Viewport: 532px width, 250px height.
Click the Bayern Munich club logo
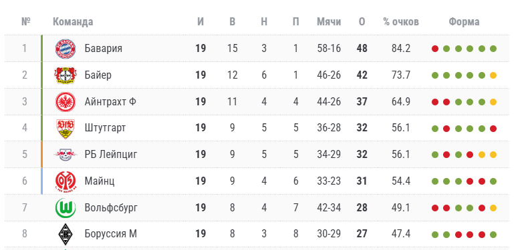point(65,49)
